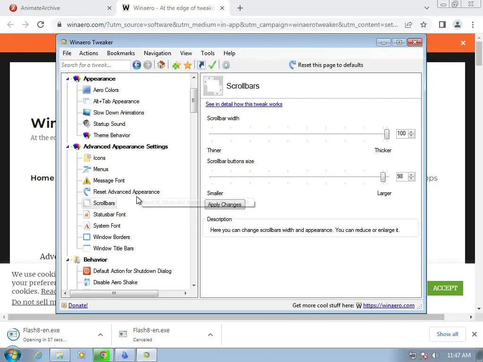
Task: Click the add bookmark green plus star icon
Action: point(176,65)
